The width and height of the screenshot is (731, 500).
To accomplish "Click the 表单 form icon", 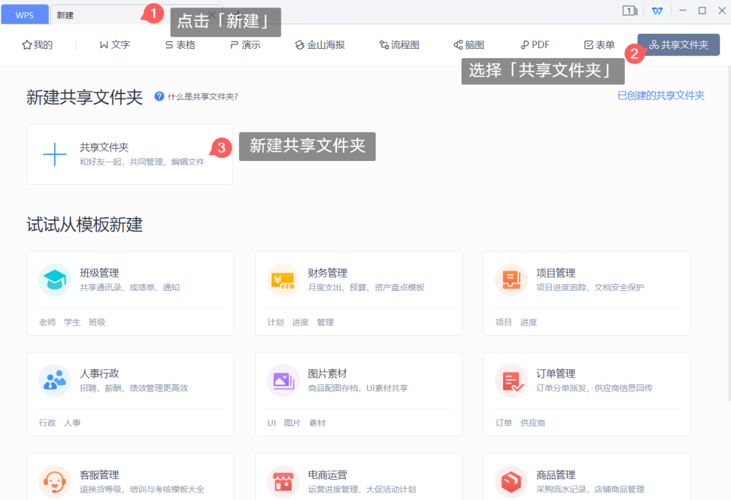I will pyautogui.click(x=589, y=45).
